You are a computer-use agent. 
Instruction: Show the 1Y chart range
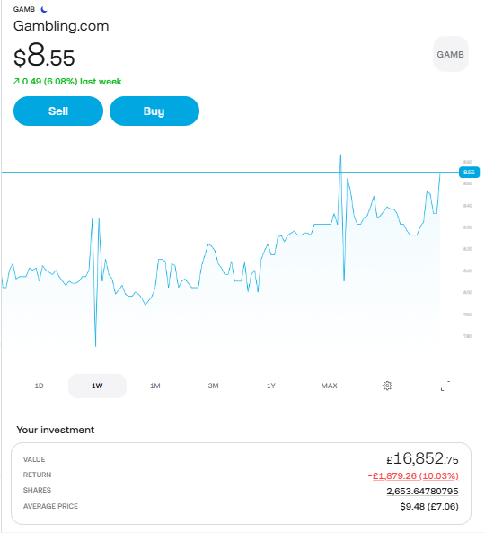click(x=271, y=386)
